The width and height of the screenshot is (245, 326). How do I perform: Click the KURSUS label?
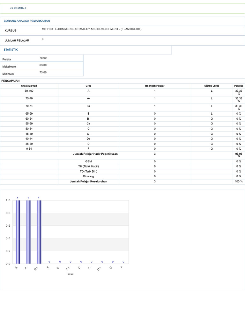[11, 31]
